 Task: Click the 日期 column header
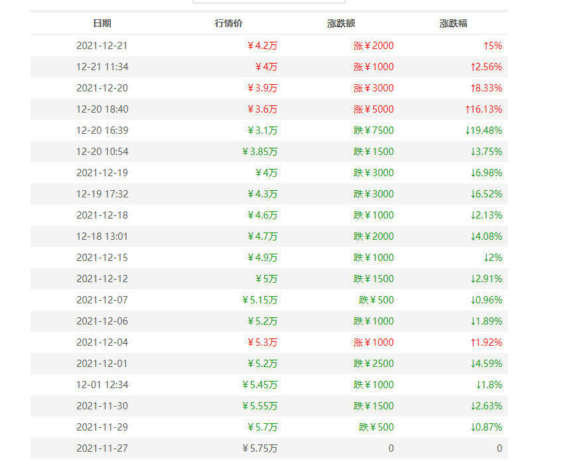(x=102, y=23)
